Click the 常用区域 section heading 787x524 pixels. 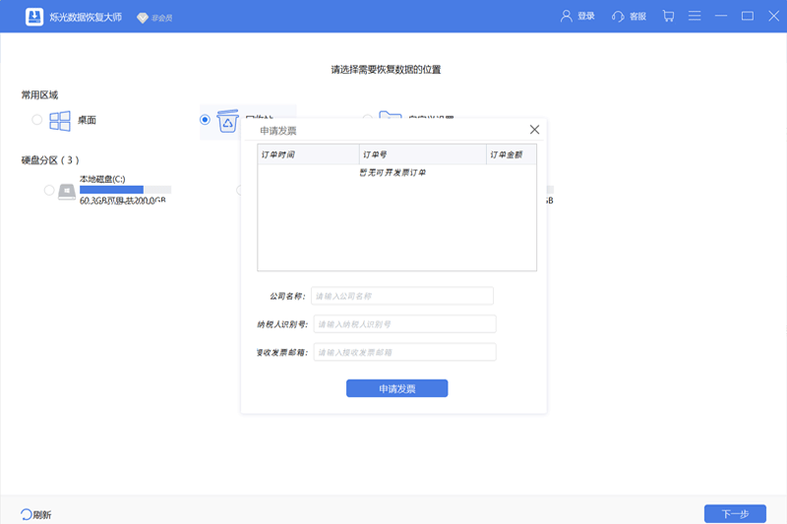[39, 94]
